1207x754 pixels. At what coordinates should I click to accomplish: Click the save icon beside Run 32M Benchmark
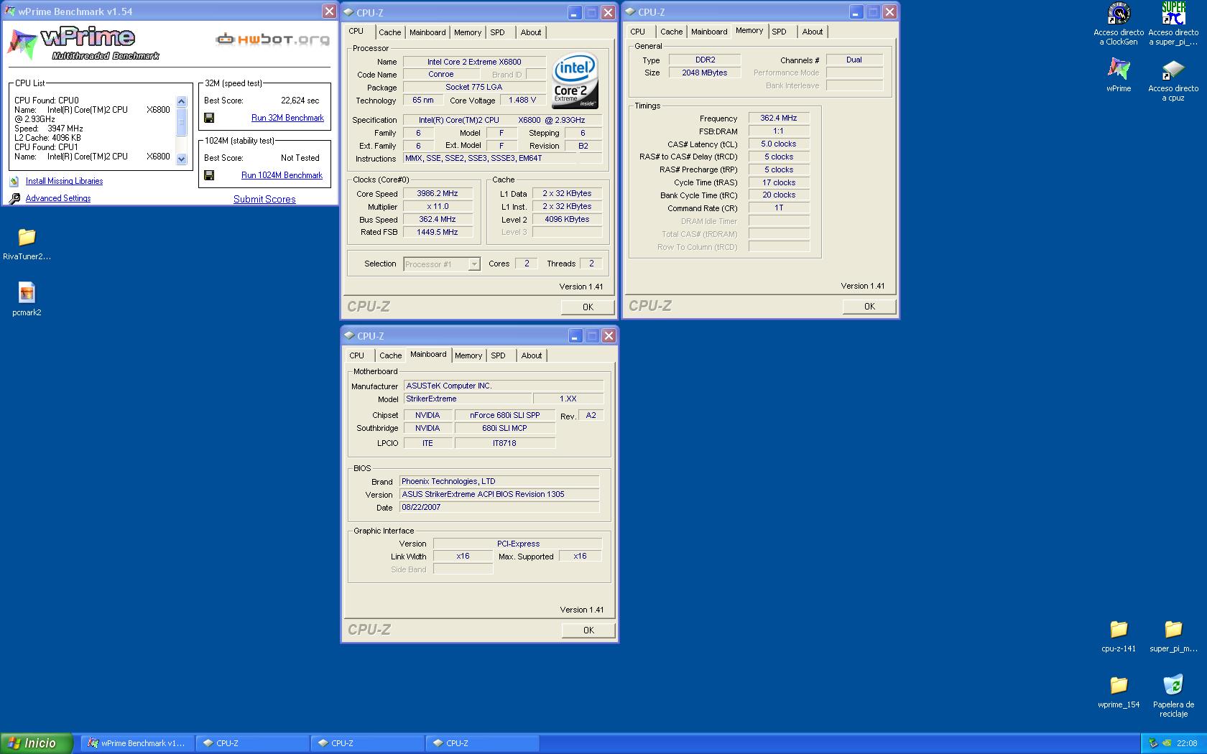pos(209,118)
